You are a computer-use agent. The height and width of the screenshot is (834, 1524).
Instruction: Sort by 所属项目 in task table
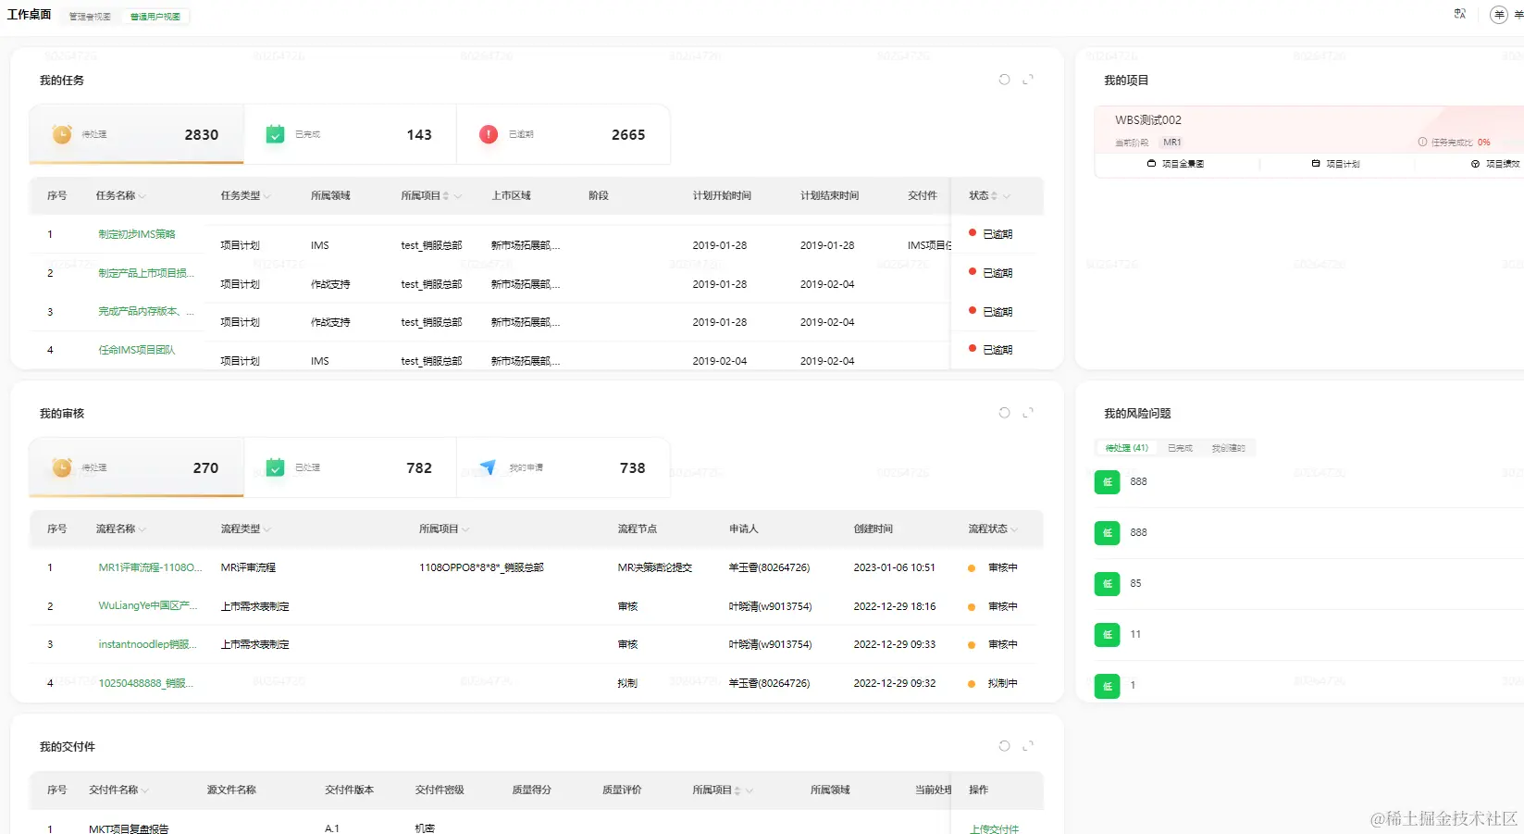[446, 196]
